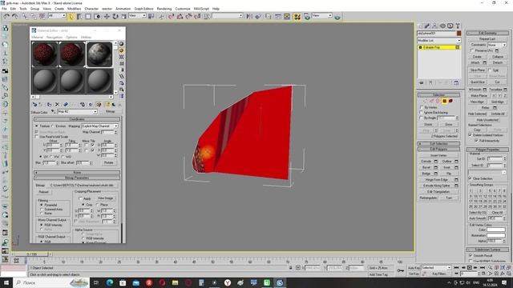This screenshot has height=288, width=513.
Task: Toggle By Vertex checkbox
Action: (422, 107)
